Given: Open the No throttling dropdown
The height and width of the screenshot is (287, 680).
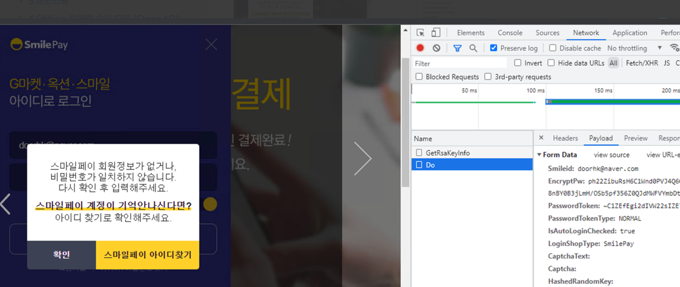Looking at the screenshot, I should click(x=635, y=48).
